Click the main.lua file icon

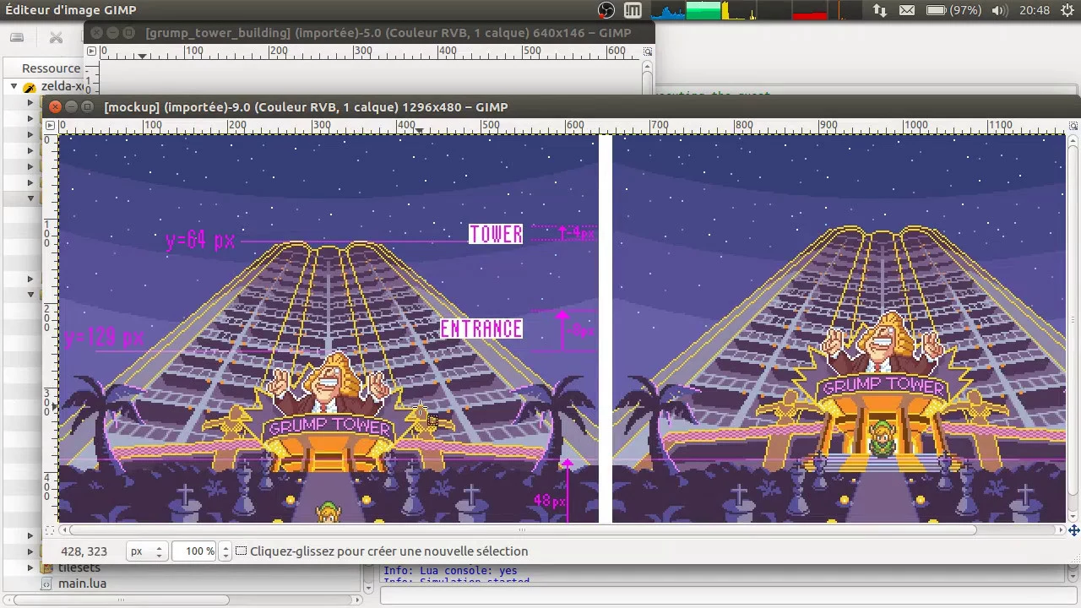point(47,584)
